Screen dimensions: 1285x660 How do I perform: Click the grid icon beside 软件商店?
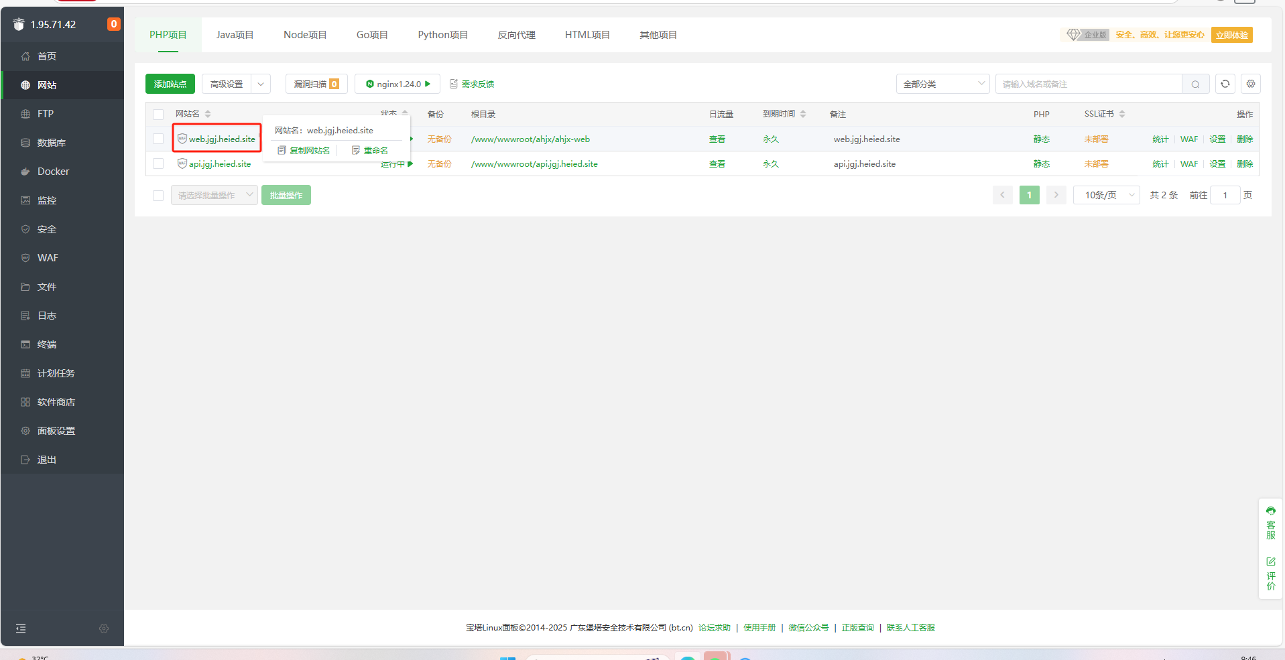[25, 402]
